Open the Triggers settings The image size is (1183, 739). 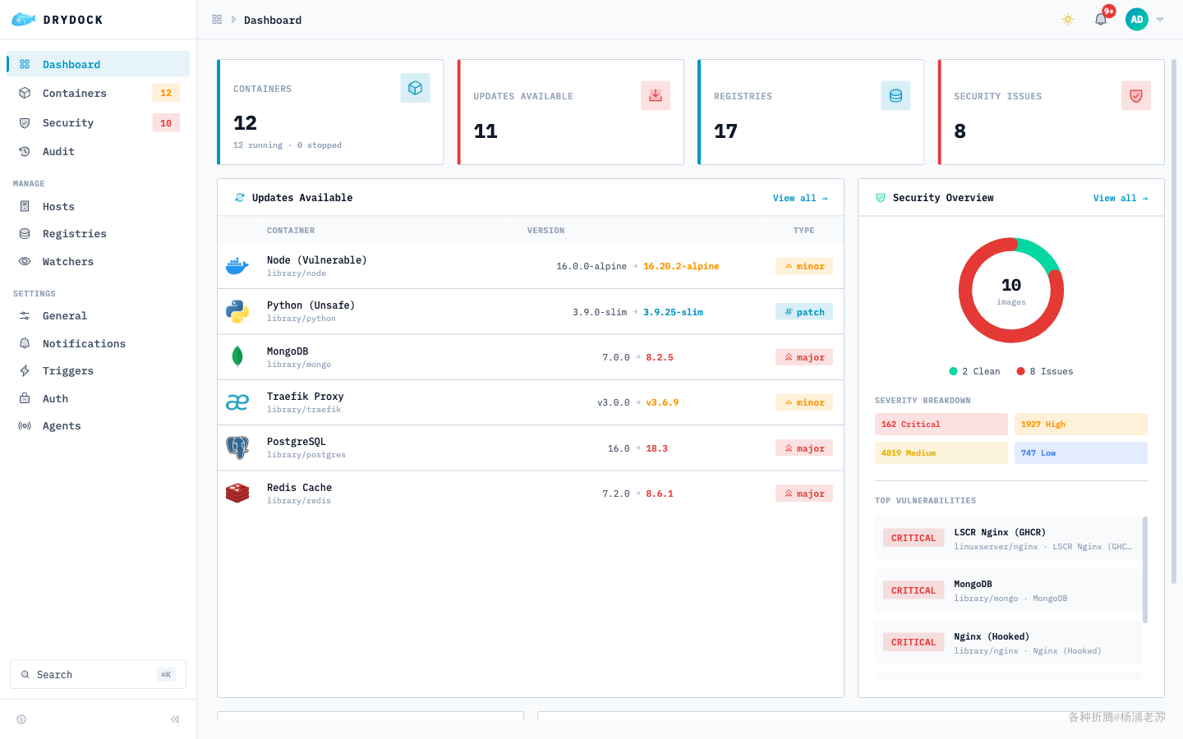pos(99,370)
